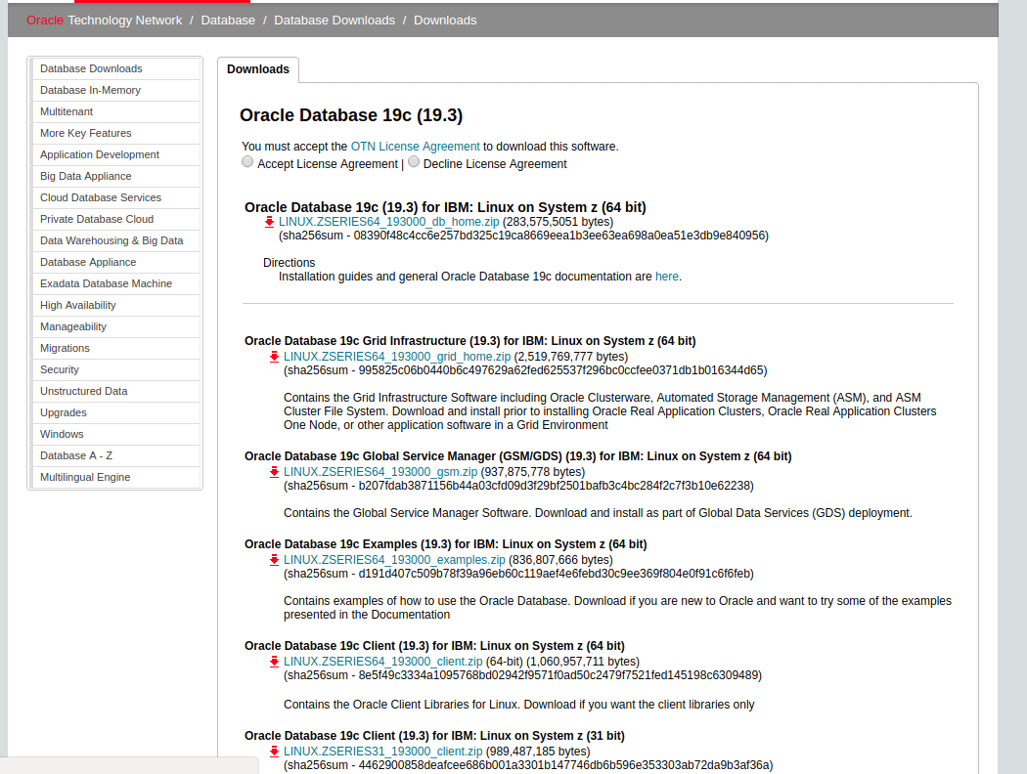Go to High Availability sidebar item
Screen dimensions: 1027x774
(115, 306)
